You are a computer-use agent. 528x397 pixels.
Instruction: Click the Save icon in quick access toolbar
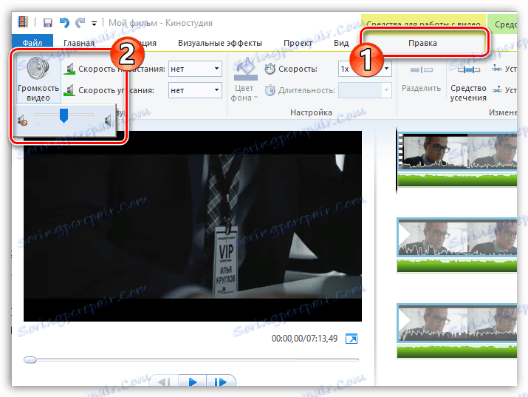coord(47,23)
